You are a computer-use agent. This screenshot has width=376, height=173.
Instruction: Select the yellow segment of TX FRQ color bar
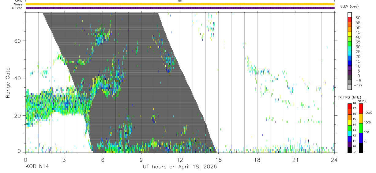[x=350, y=122]
